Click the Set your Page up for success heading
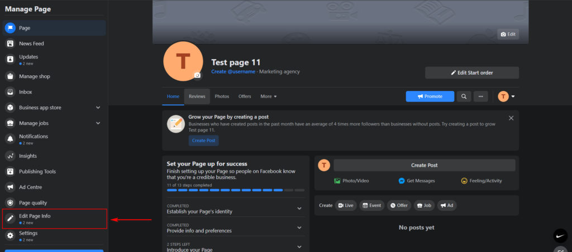572x252 pixels. coord(207,164)
